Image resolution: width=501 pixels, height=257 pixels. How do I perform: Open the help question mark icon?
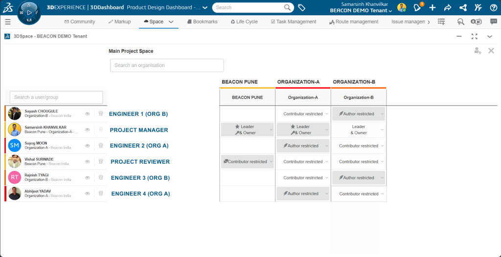(x=493, y=8)
